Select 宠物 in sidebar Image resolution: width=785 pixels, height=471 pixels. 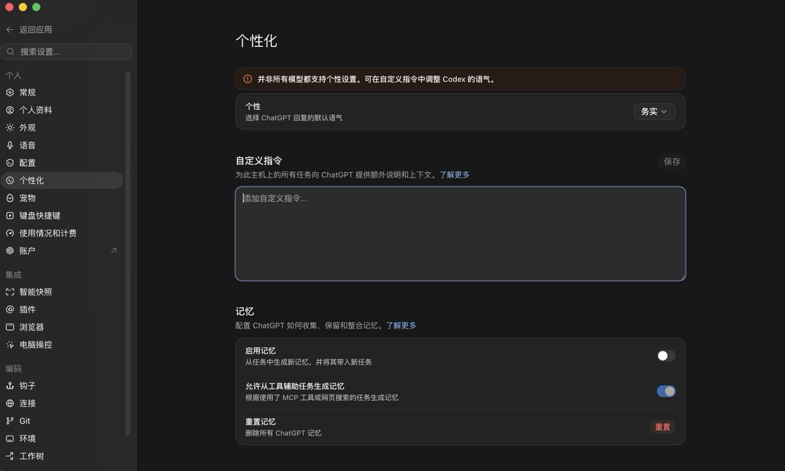click(61, 198)
